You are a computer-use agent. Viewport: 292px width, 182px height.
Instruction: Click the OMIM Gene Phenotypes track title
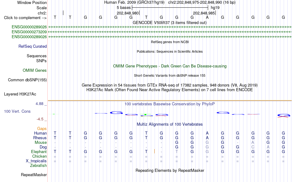tap(170, 66)
